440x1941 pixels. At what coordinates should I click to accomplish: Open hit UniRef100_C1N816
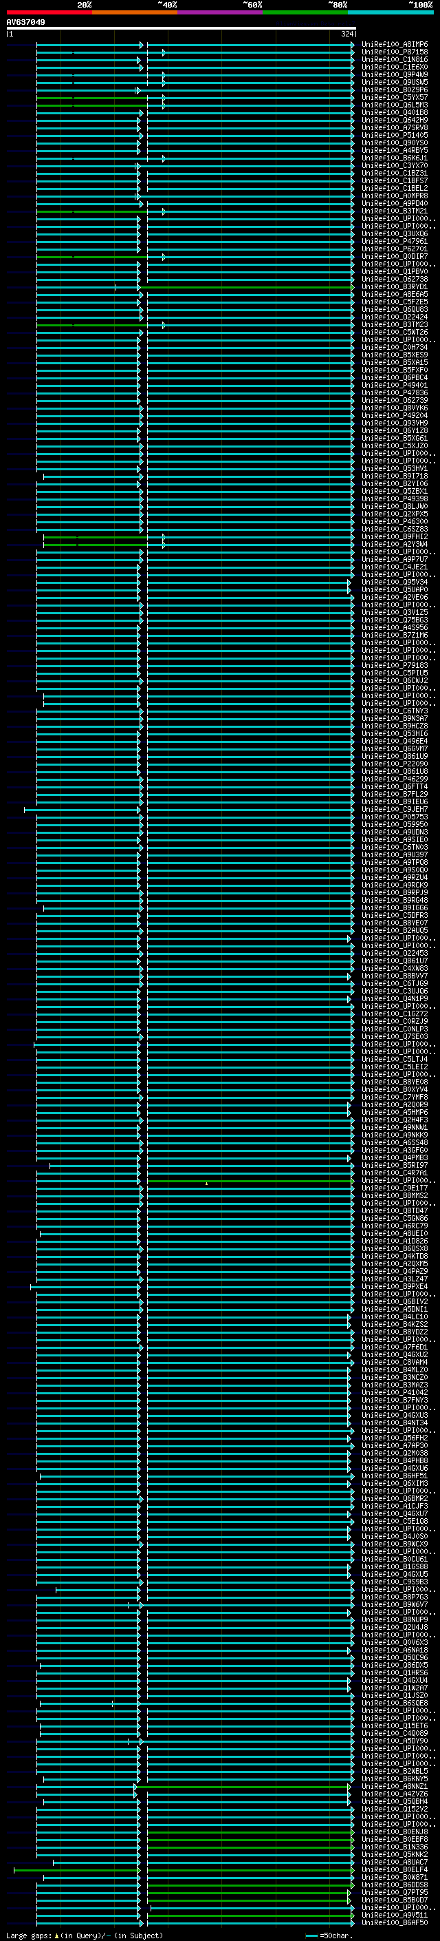pyautogui.click(x=395, y=59)
